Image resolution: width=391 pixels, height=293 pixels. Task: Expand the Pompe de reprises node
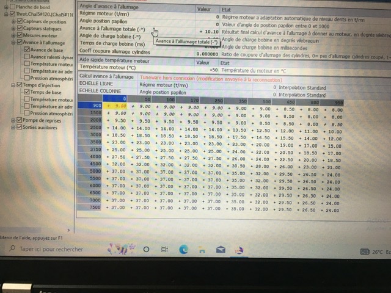coord(13,120)
